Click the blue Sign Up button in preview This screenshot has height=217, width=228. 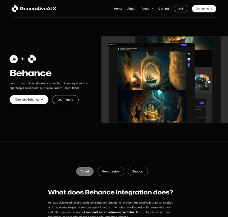pos(184,45)
